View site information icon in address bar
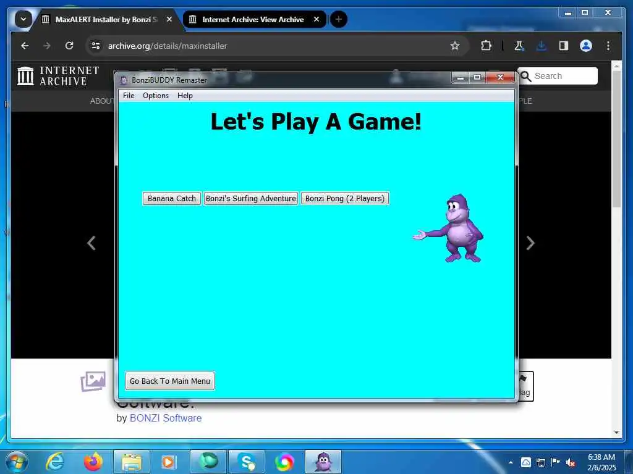Screen dimensions: 633x474 (96, 46)
